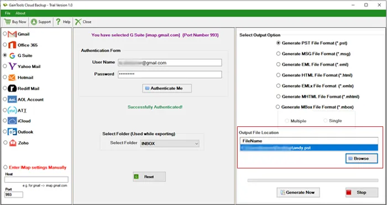Click the GainTools app logo in title bar
Viewport: 387px width, 205px height.
click(x=5, y=5)
